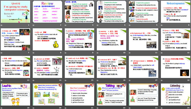
Task: Open the Lead-in slide thumbnail
Action: [15, 95]
